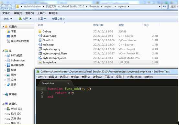Click line number 2 in editor gutter
The height and width of the screenshot is (125, 179).
click(42, 93)
